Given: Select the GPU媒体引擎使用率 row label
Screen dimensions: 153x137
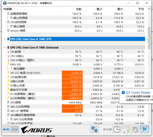Looking at the screenshot, I should coord(23,115).
